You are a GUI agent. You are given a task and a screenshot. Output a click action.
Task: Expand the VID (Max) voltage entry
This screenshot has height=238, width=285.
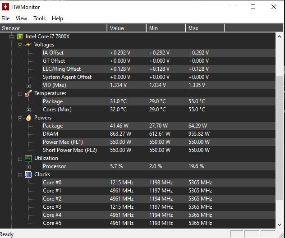(28, 85)
